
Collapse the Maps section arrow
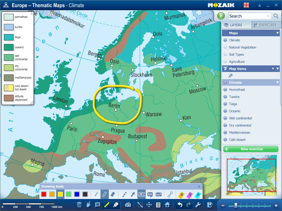coord(278,33)
